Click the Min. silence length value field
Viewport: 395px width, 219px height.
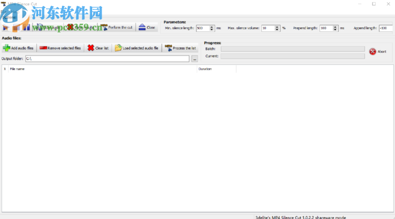[203, 28]
